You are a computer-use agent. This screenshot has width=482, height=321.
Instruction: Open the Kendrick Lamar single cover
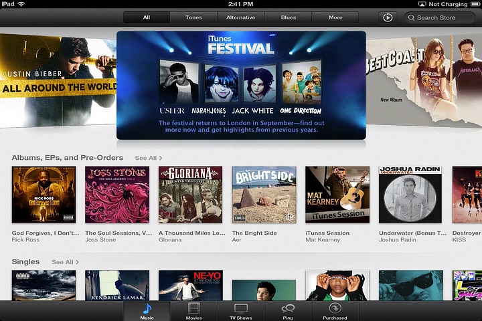(117, 286)
